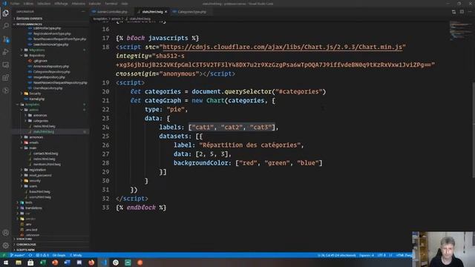The width and height of the screenshot is (475, 267).
Task: Click the remote window indicator in the status bar
Action: [x=4, y=255]
